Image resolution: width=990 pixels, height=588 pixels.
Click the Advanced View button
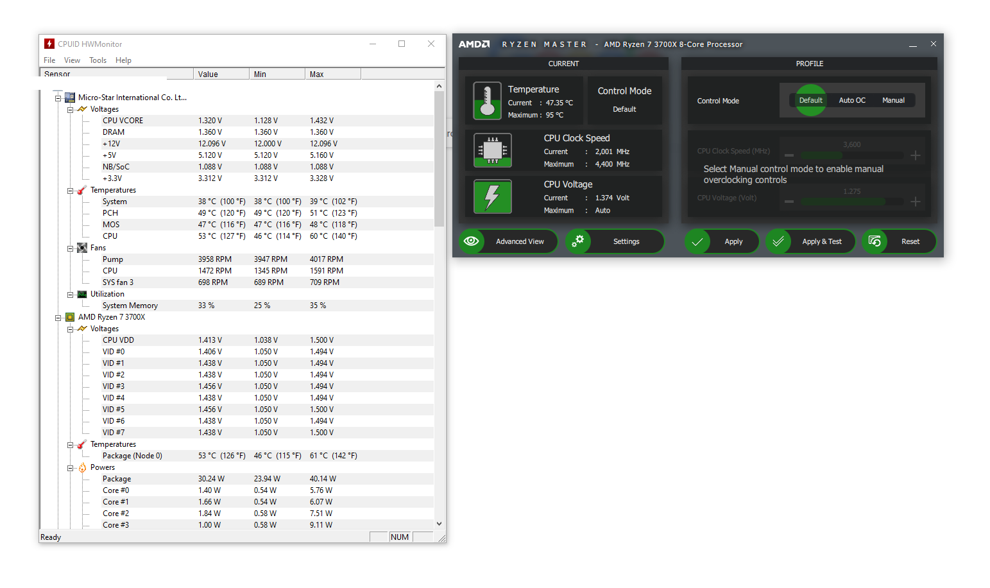(x=508, y=241)
